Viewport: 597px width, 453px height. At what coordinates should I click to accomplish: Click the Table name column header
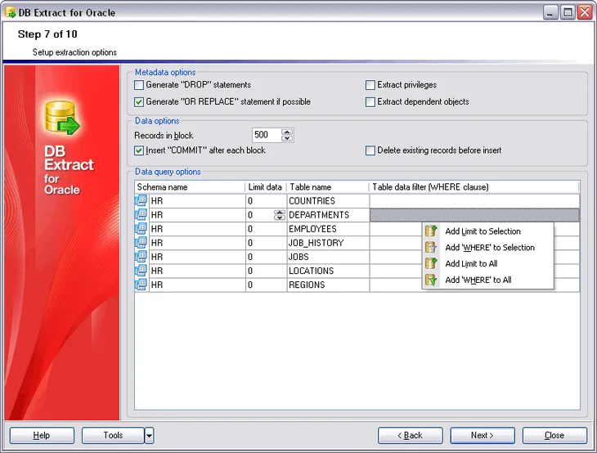[328, 187]
